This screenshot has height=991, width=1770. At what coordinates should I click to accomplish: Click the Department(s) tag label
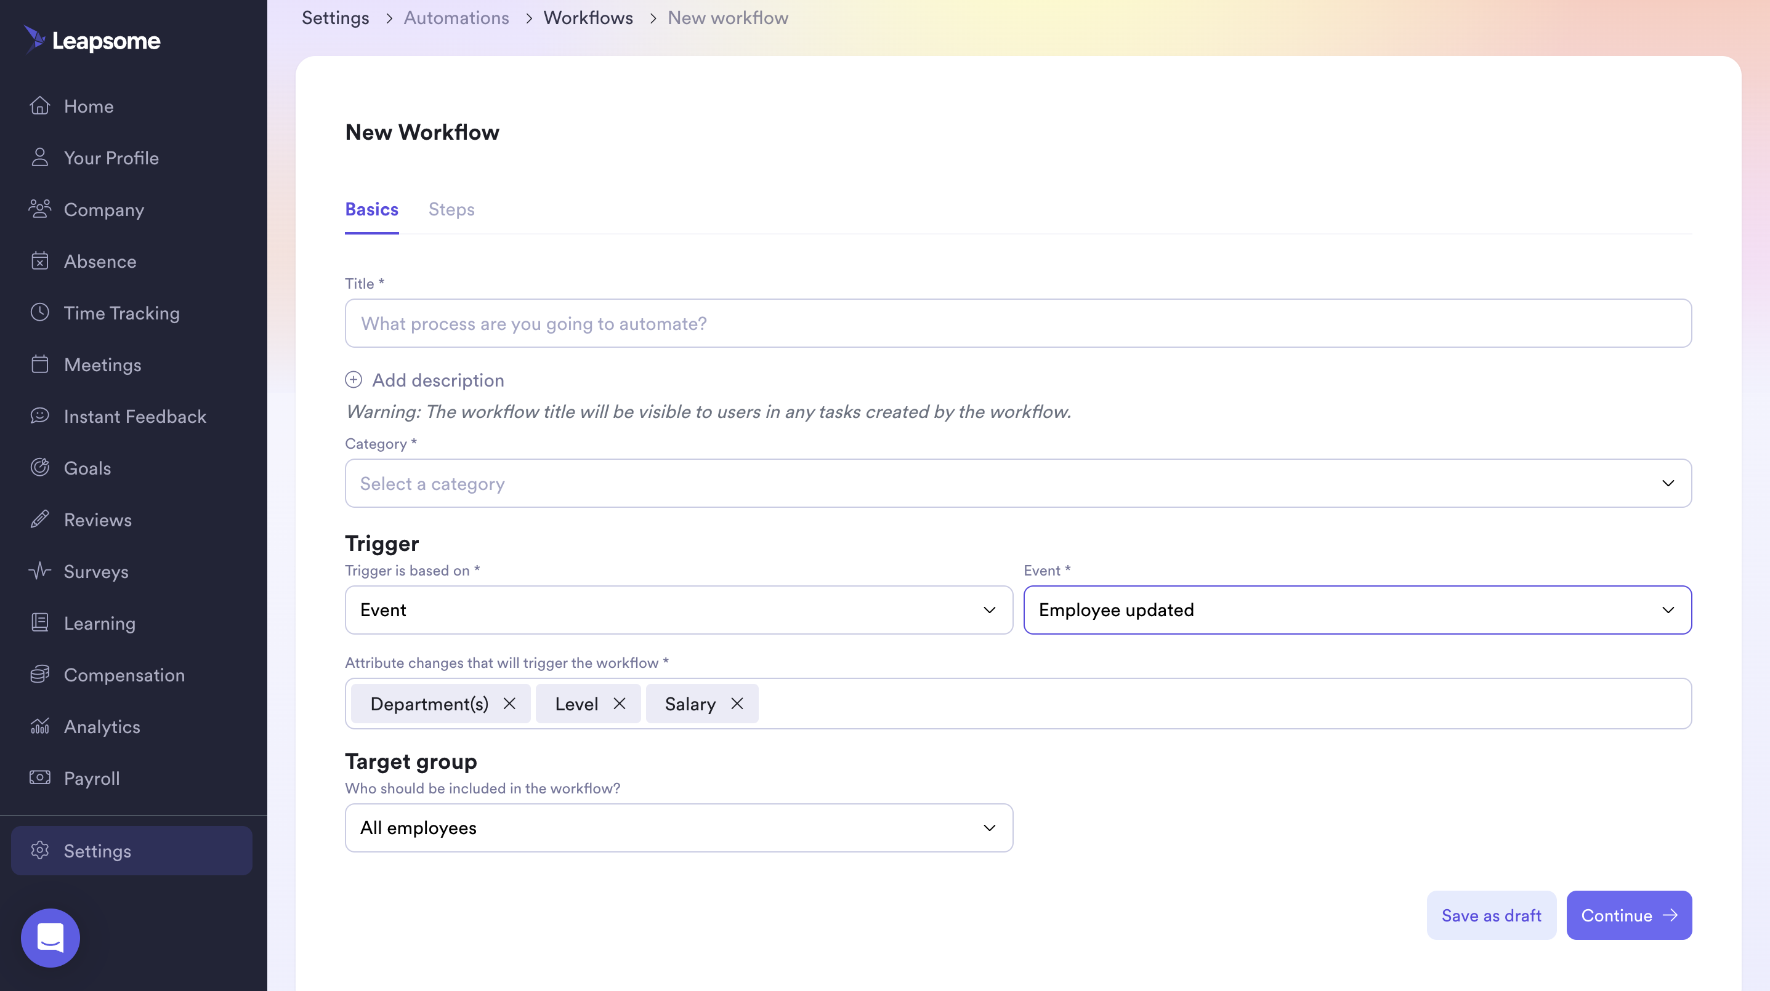point(429,704)
